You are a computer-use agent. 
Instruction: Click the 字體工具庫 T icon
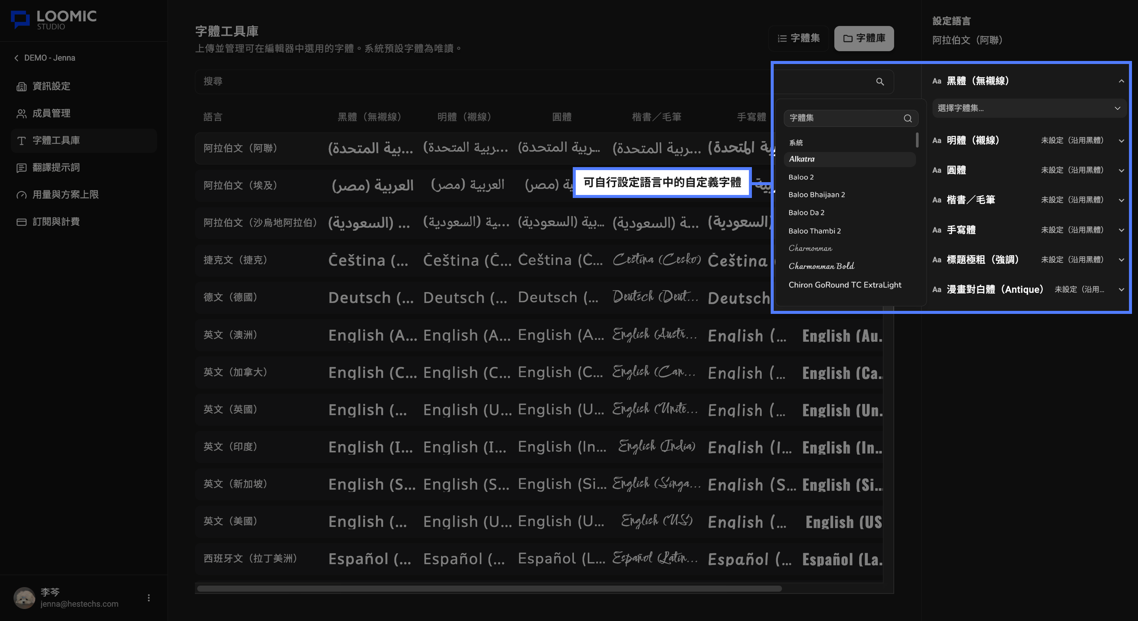pos(21,141)
